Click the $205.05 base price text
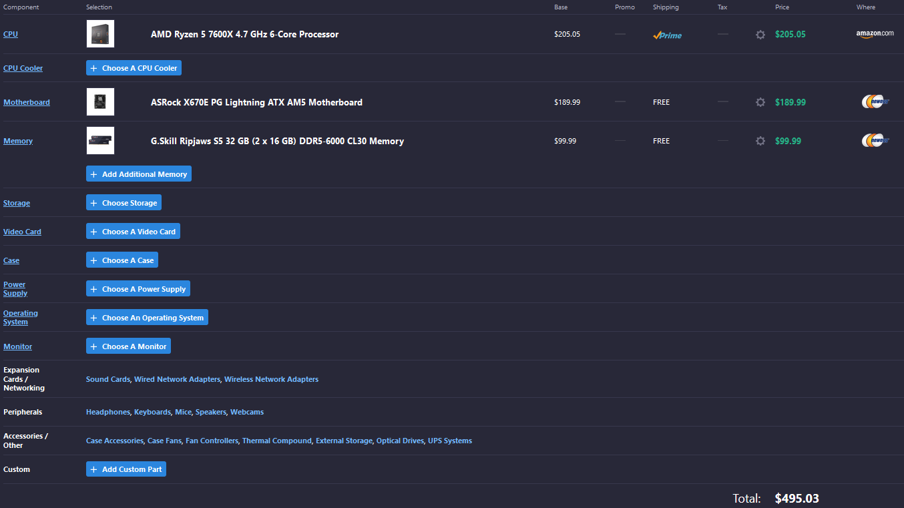The width and height of the screenshot is (904, 508). click(567, 34)
